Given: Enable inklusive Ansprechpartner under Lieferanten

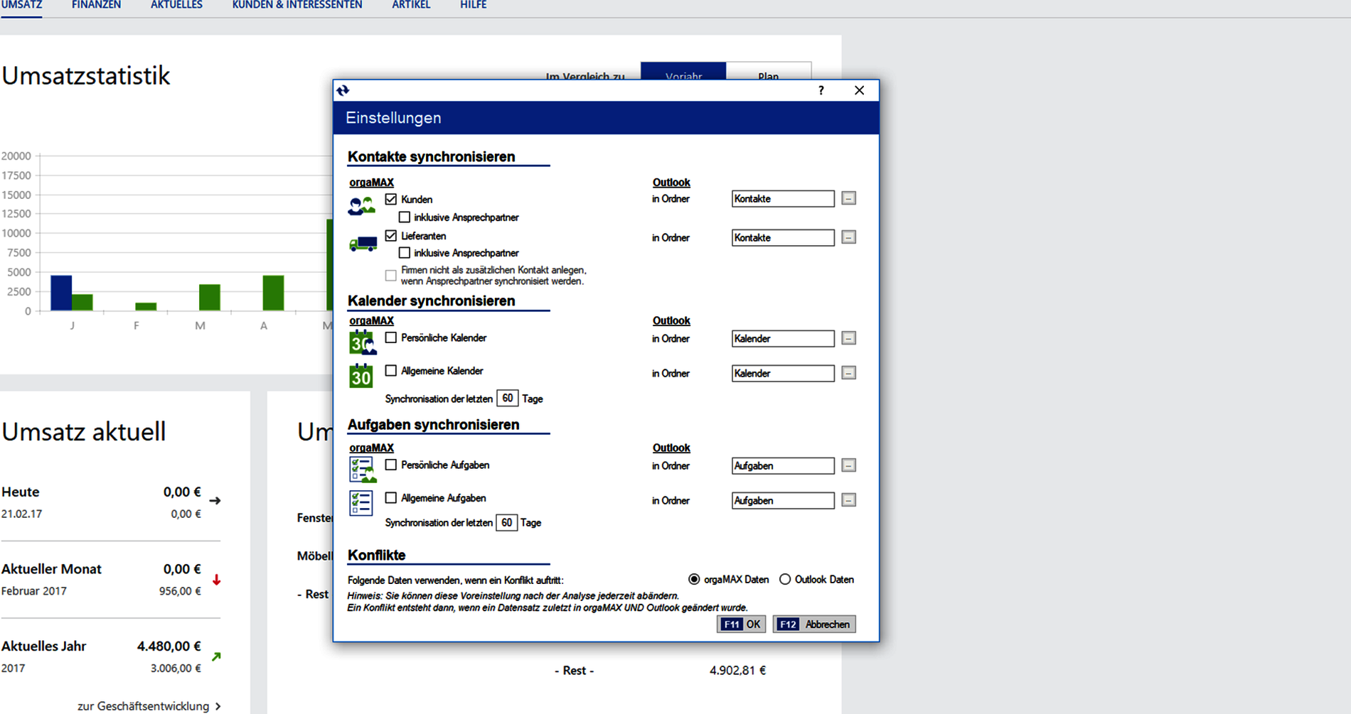Looking at the screenshot, I should (405, 252).
